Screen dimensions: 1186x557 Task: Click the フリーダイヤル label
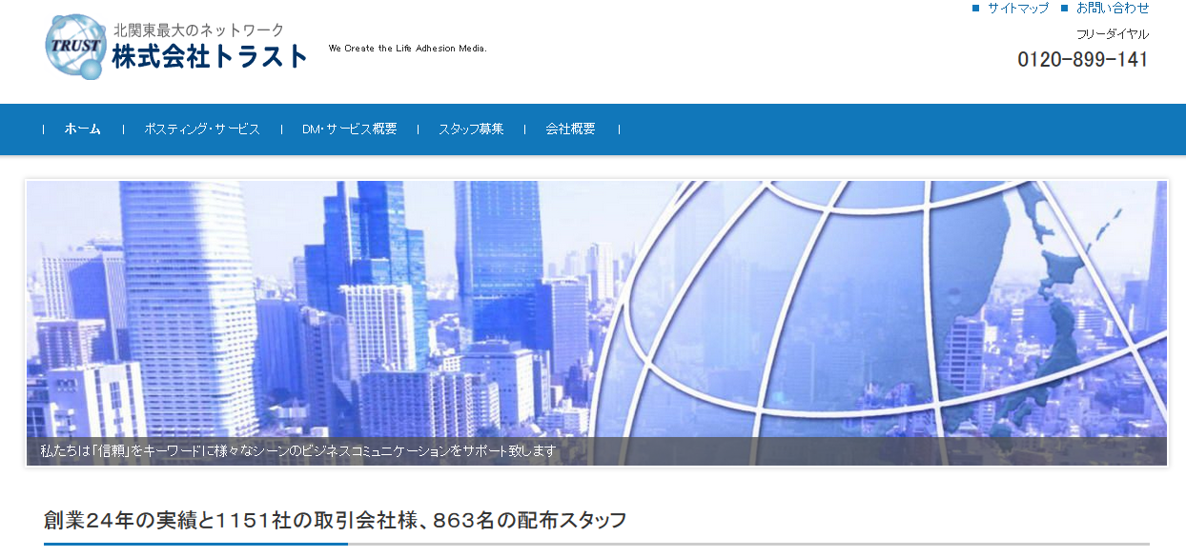[1113, 34]
